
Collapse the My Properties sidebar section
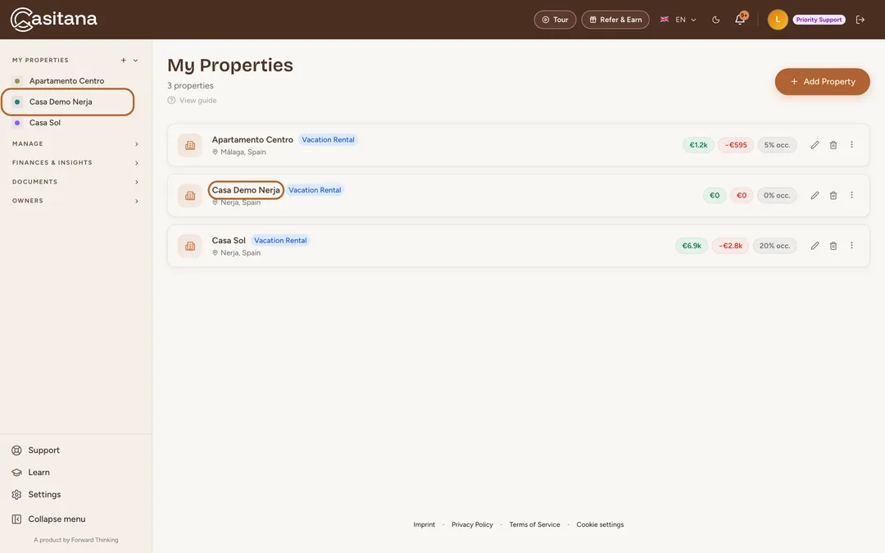tap(135, 61)
